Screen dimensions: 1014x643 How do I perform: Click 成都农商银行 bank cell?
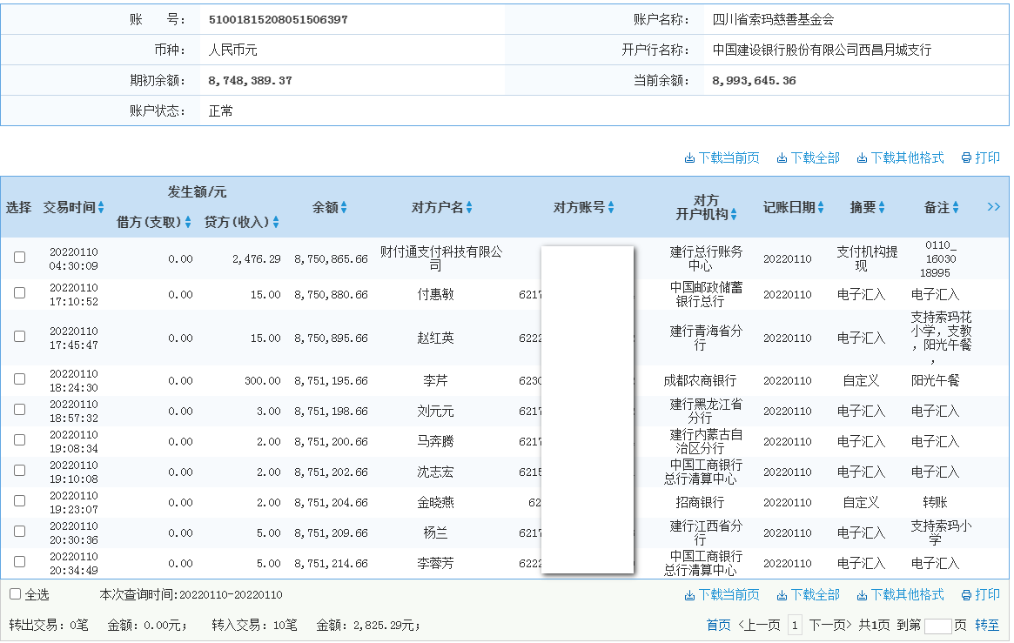700,380
